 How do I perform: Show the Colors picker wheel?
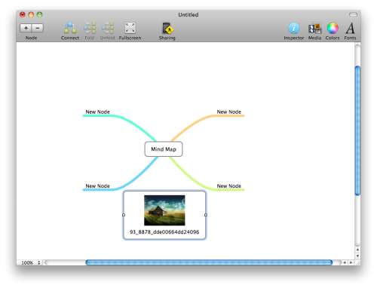(333, 28)
